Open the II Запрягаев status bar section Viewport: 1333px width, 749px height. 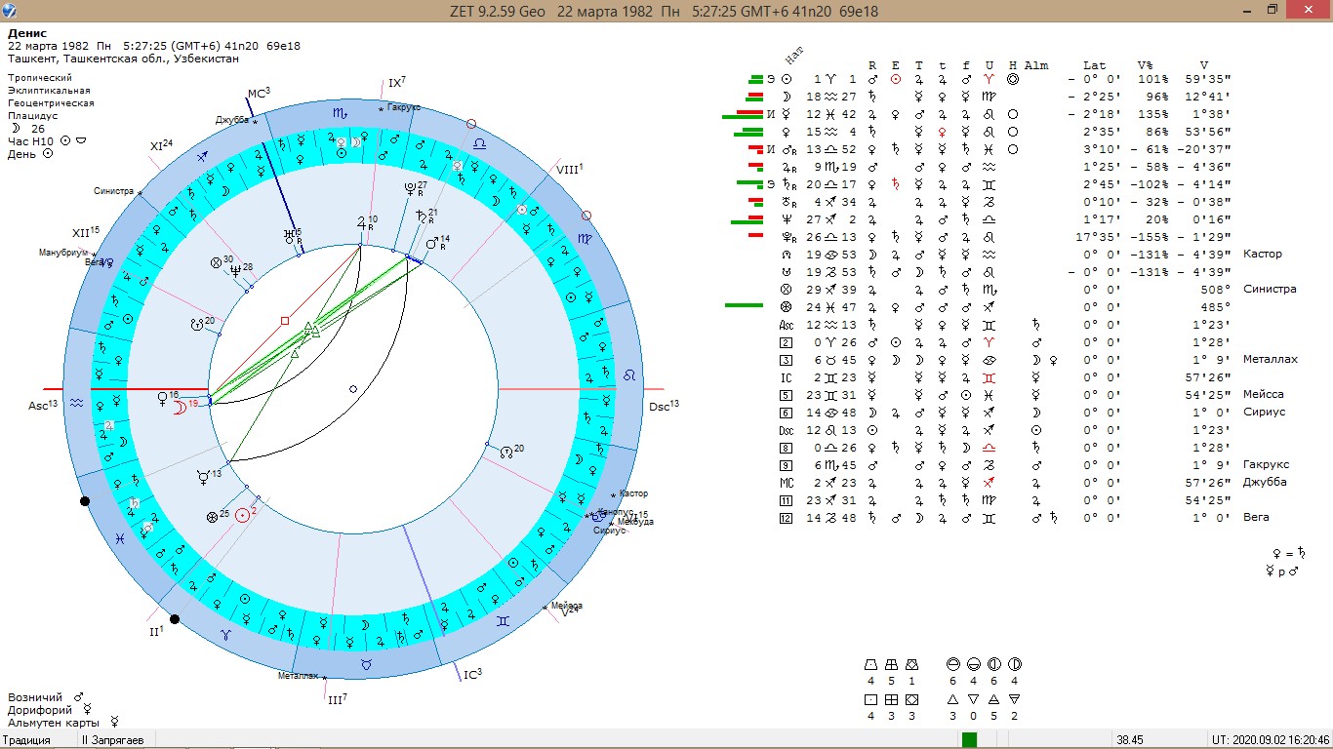point(112,740)
